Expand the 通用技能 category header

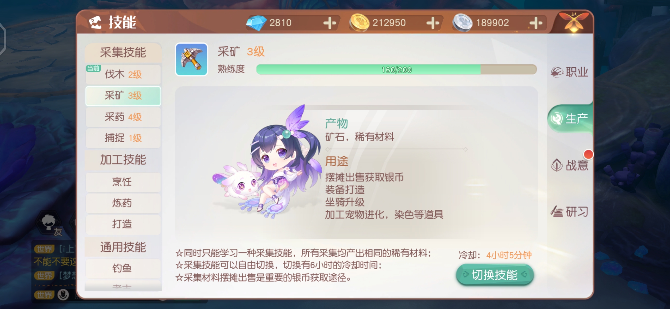123,247
